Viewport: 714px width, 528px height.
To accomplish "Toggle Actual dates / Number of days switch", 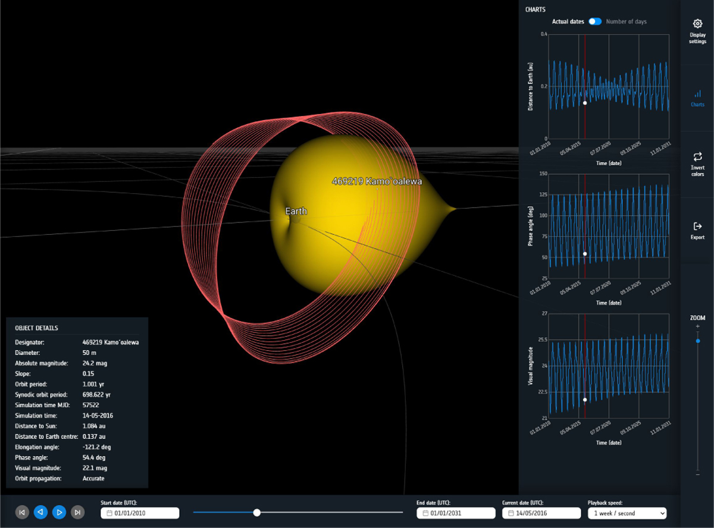I will tap(595, 21).
